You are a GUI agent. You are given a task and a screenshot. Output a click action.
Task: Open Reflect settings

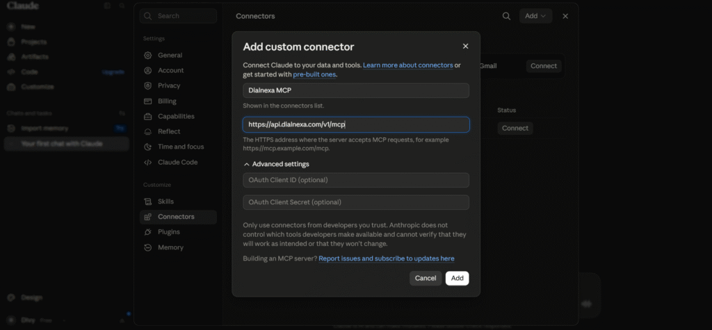pyautogui.click(x=178, y=131)
